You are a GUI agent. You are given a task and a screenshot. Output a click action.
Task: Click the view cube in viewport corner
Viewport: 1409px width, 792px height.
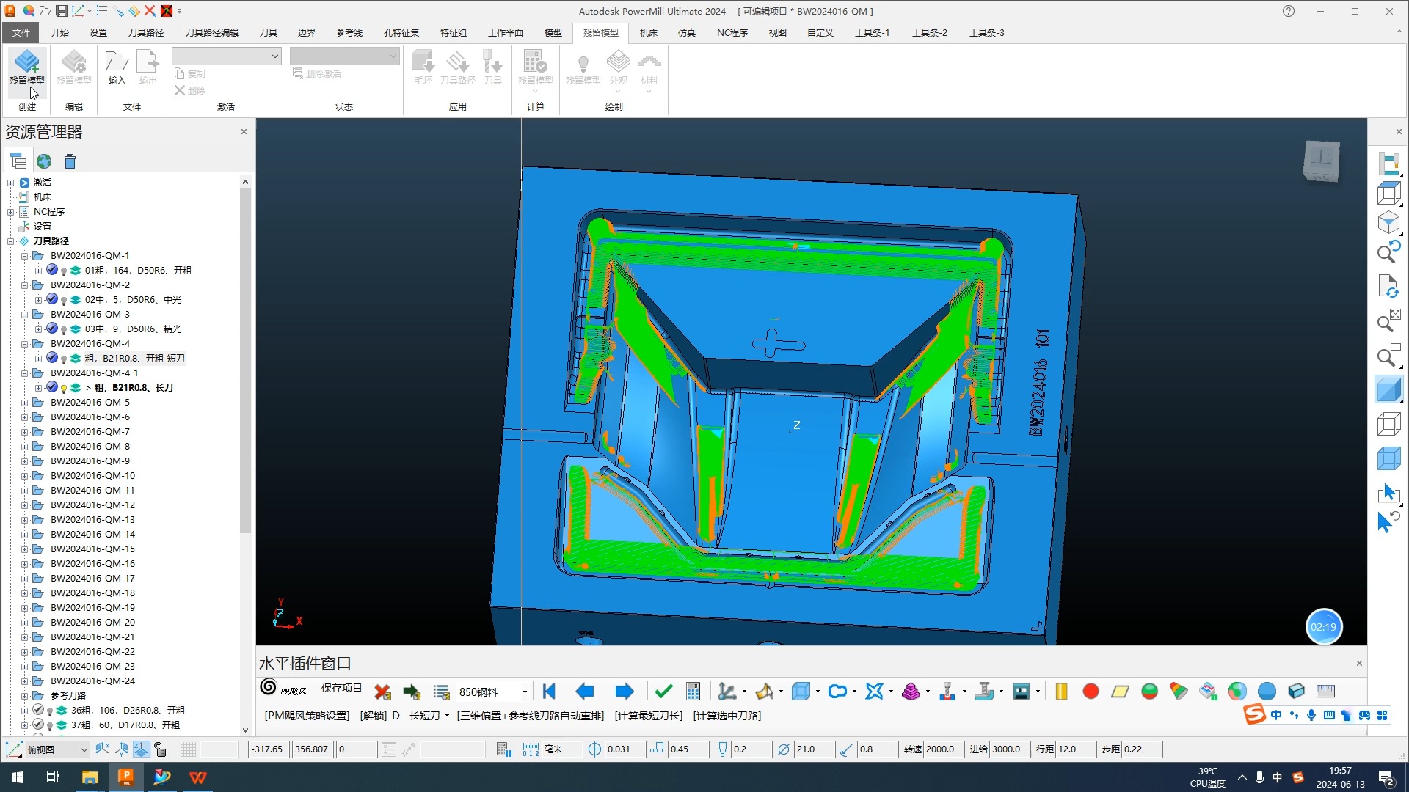pyautogui.click(x=1321, y=161)
